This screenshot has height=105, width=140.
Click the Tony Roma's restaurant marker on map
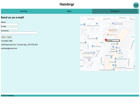pos(109,30)
